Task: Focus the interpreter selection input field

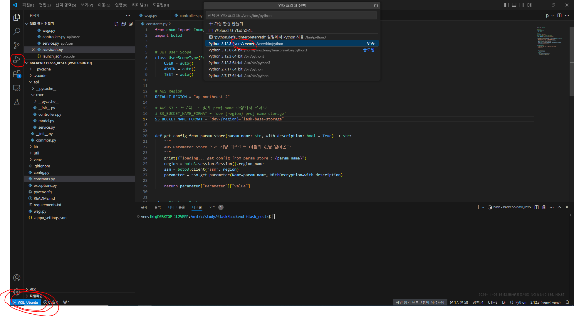Action: pos(291,16)
